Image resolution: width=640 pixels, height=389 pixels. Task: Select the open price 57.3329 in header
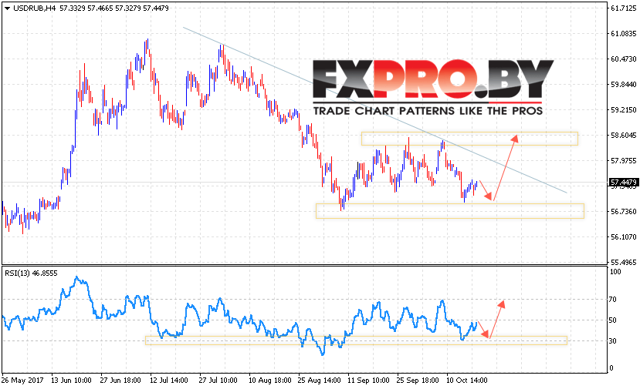(x=73, y=8)
